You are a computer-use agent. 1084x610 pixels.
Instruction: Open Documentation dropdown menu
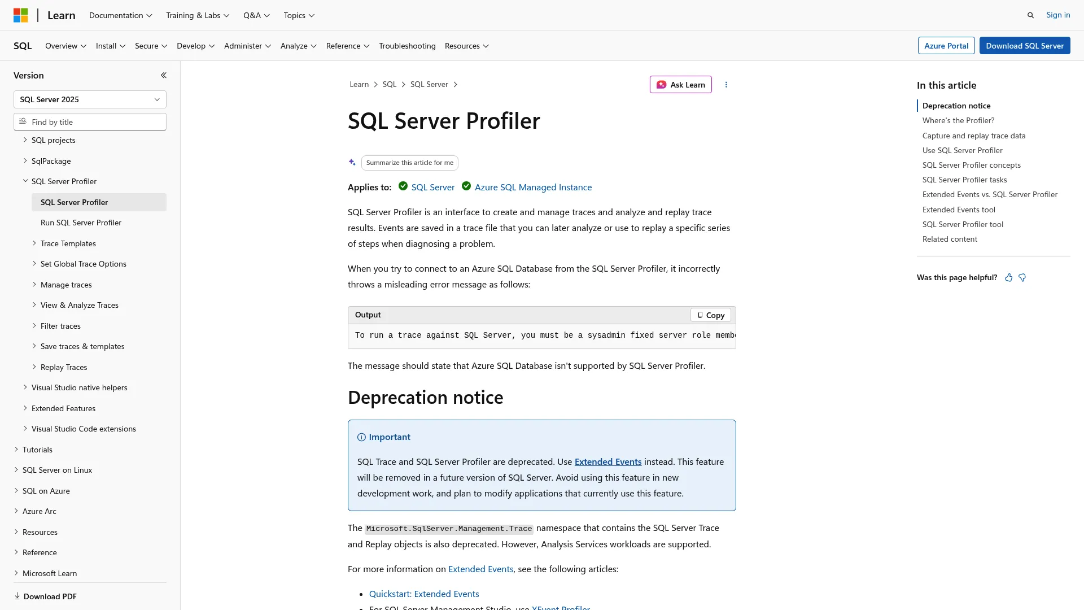point(121,15)
